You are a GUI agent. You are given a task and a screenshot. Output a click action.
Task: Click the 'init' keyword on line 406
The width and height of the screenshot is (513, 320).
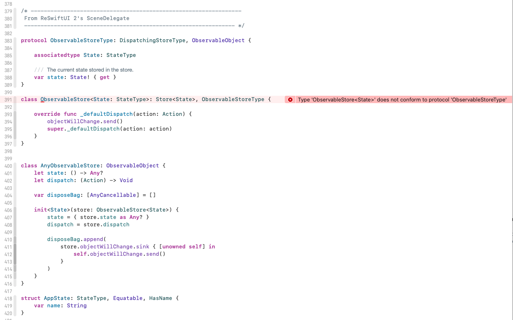(41, 210)
